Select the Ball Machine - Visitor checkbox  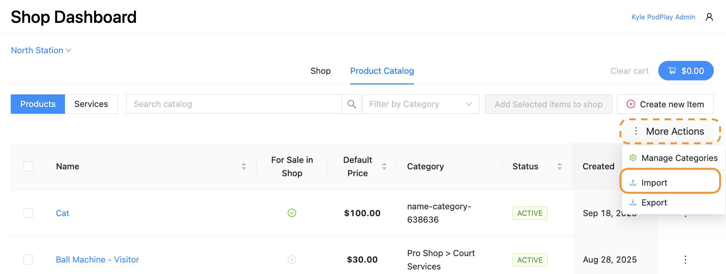[29, 260]
